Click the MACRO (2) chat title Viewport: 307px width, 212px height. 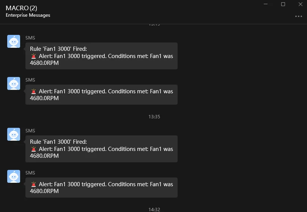coord(21,8)
